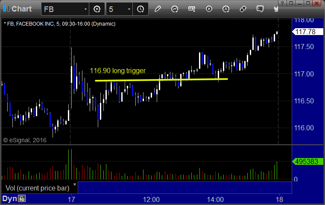
Task: Click the 116.50 price axis label
Action: (x=304, y=101)
